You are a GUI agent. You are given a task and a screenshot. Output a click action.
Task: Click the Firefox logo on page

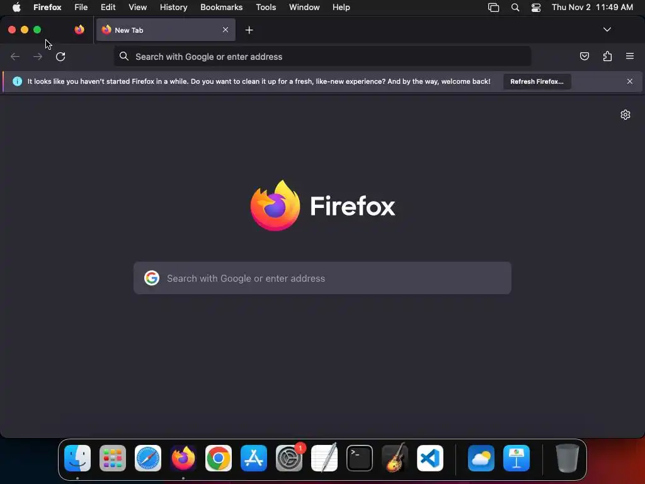coord(275,205)
